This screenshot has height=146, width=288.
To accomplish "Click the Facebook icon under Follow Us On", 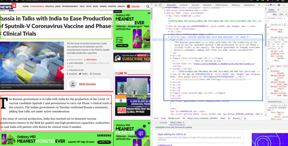I will tap(67, 74).
